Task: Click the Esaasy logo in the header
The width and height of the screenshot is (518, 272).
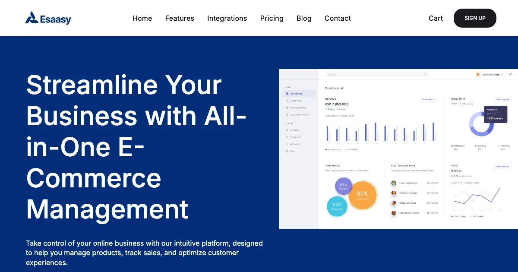Action: click(x=48, y=18)
